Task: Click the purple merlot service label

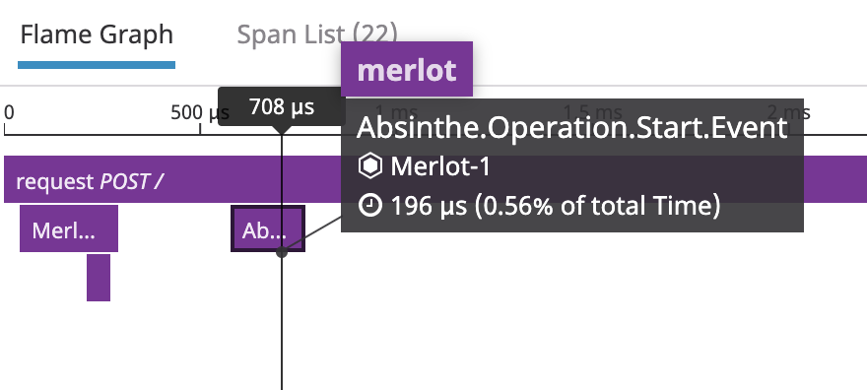Action: pyautogui.click(x=406, y=70)
